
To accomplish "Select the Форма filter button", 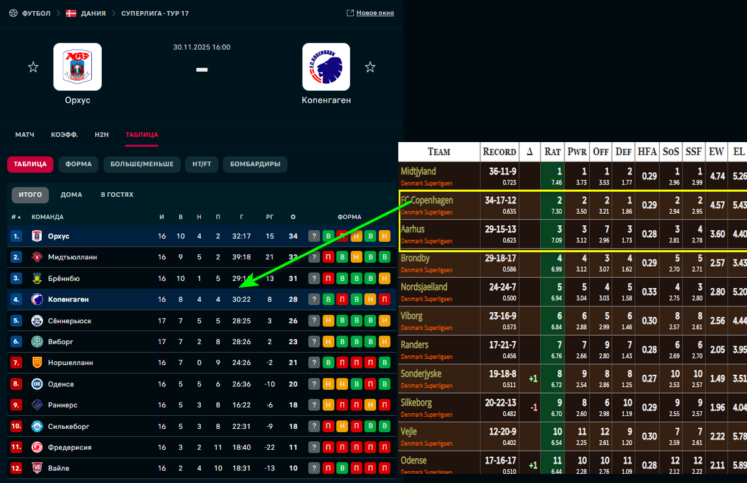I will tap(78, 164).
